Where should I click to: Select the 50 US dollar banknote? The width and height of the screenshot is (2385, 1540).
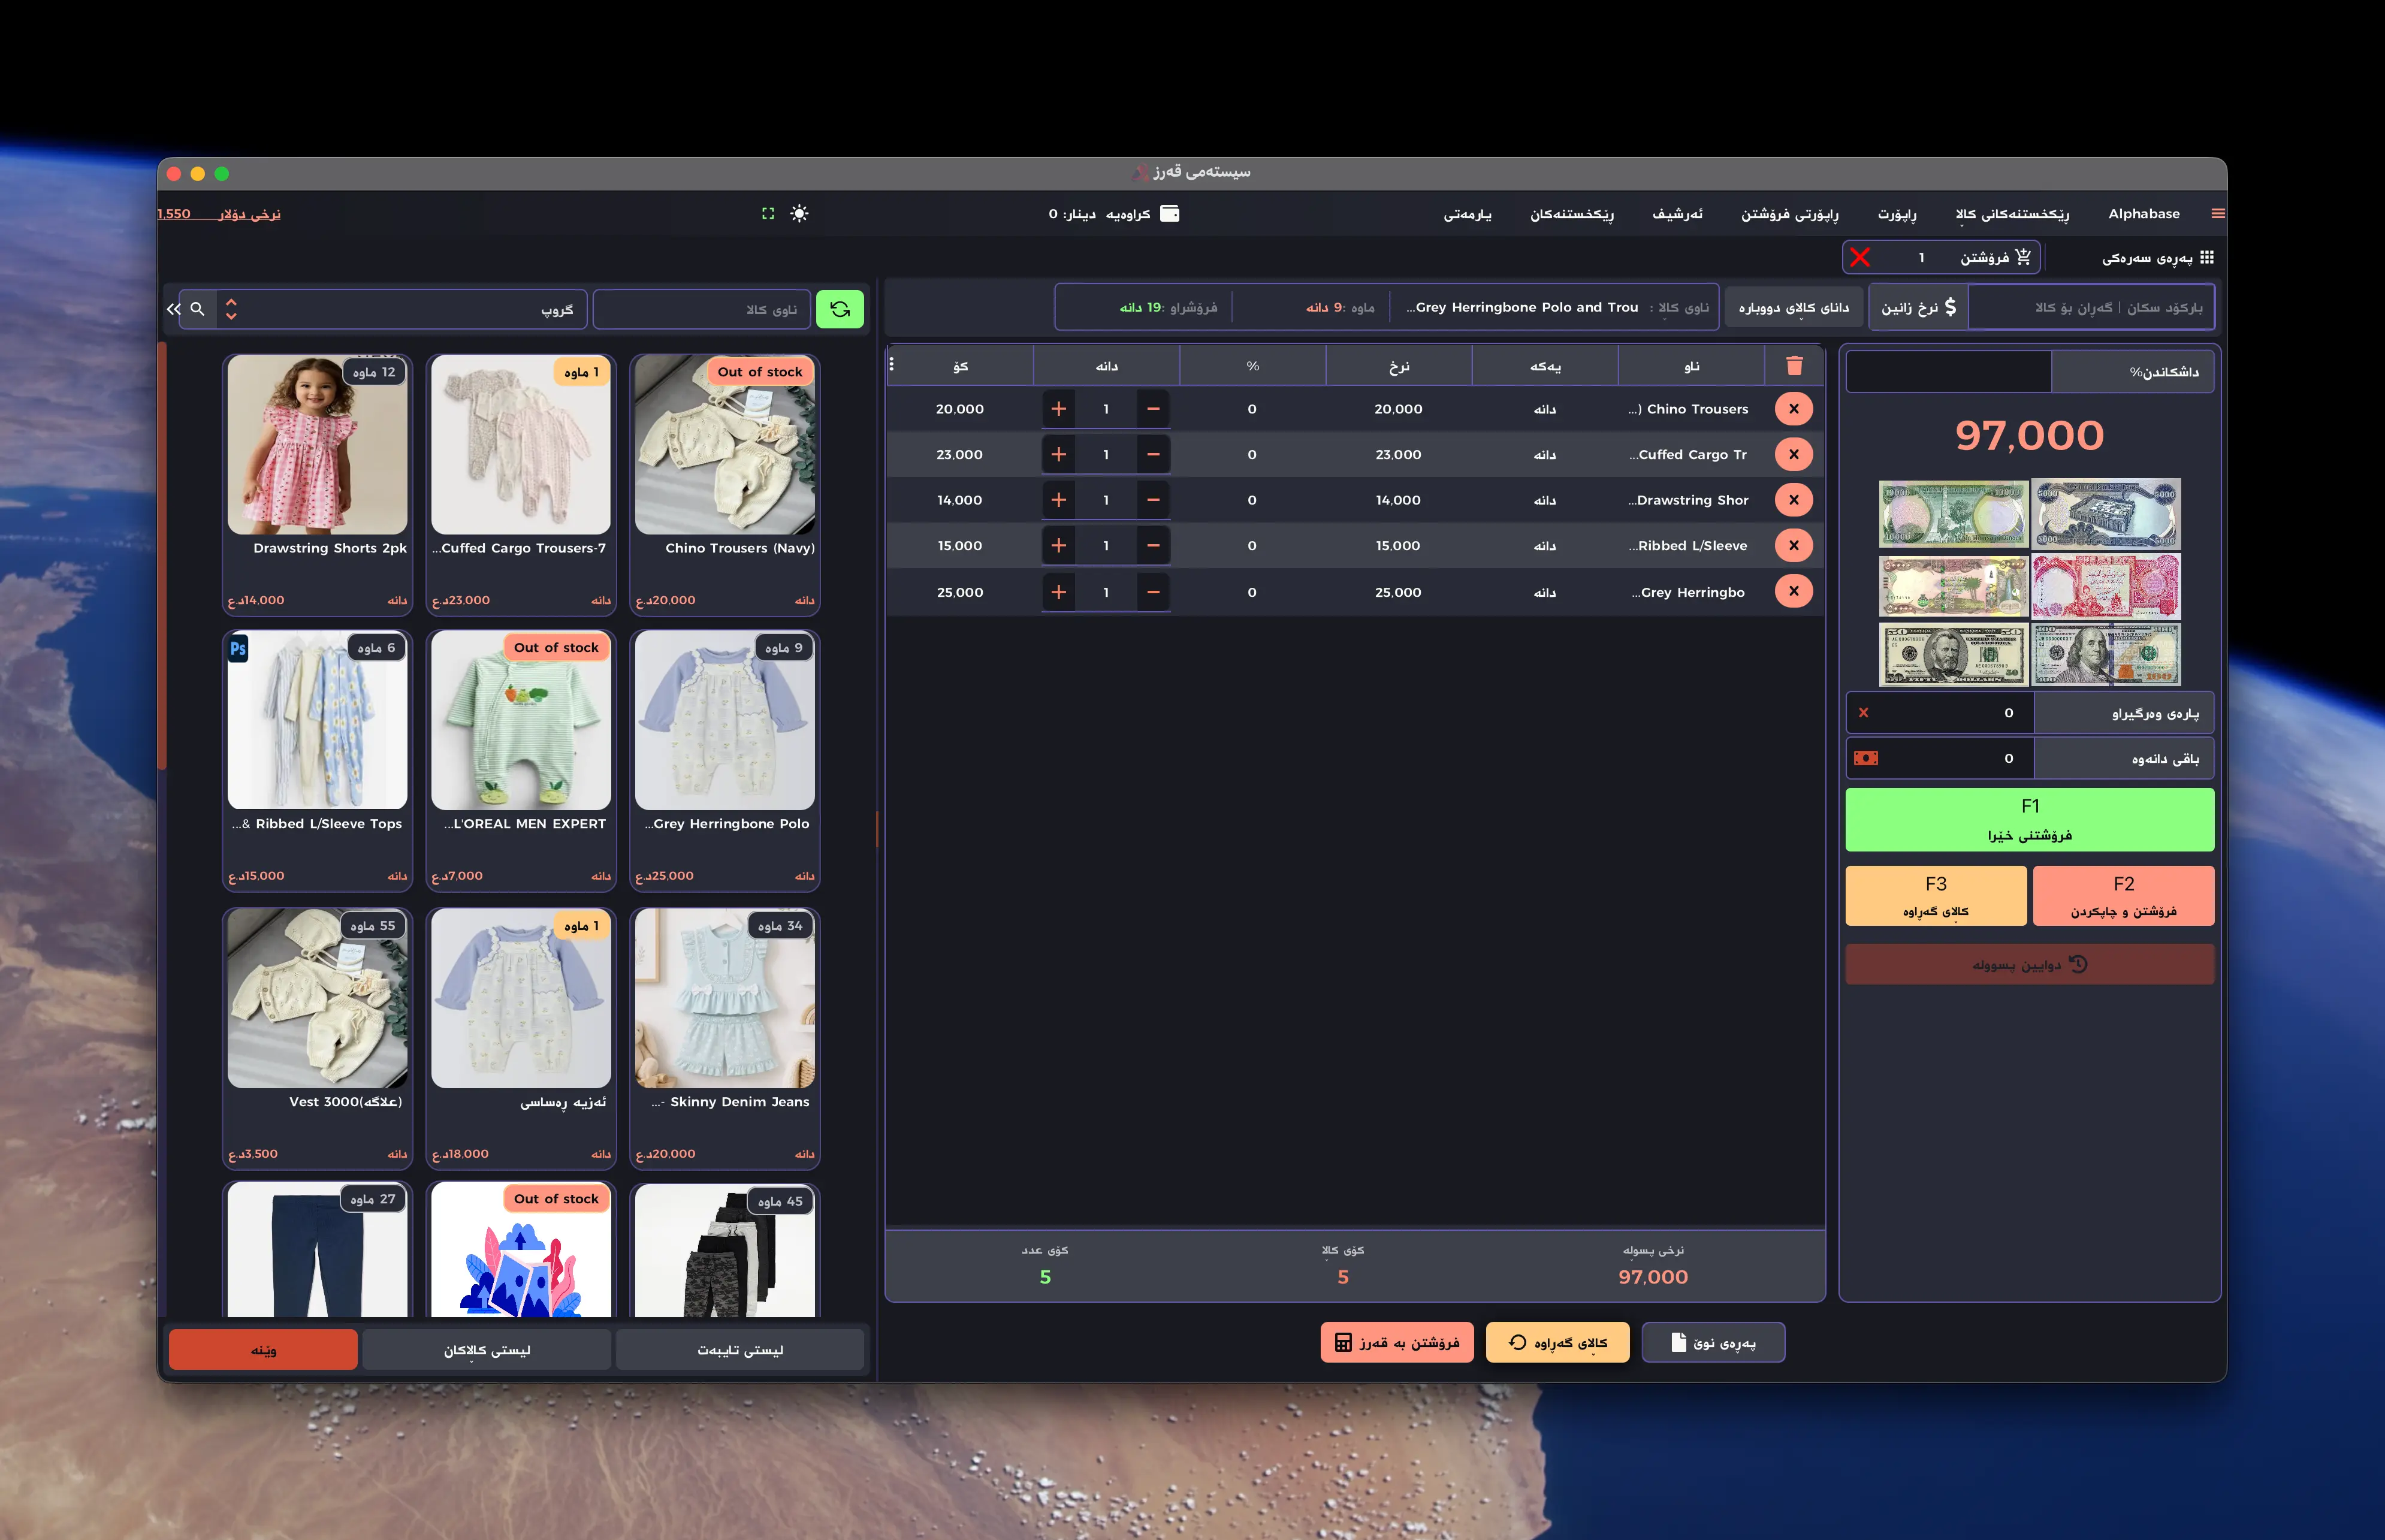tap(1954, 655)
